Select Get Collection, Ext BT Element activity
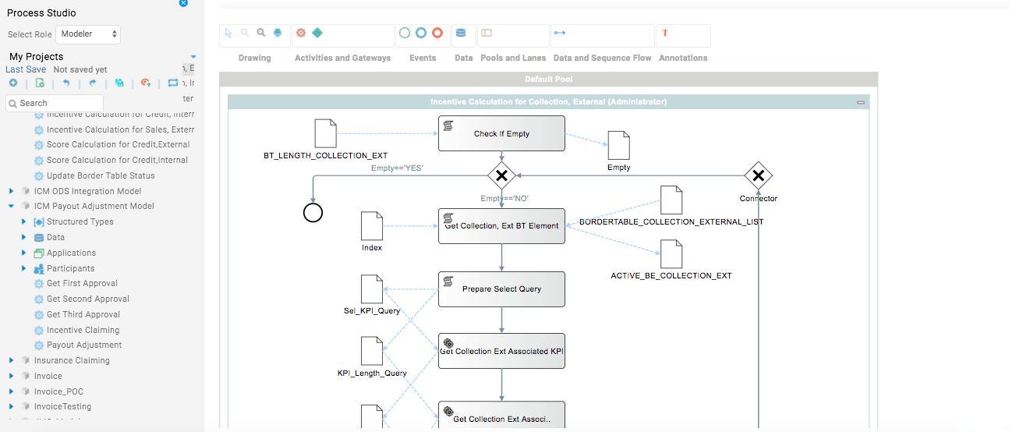The image size is (1009, 432). [501, 226]
